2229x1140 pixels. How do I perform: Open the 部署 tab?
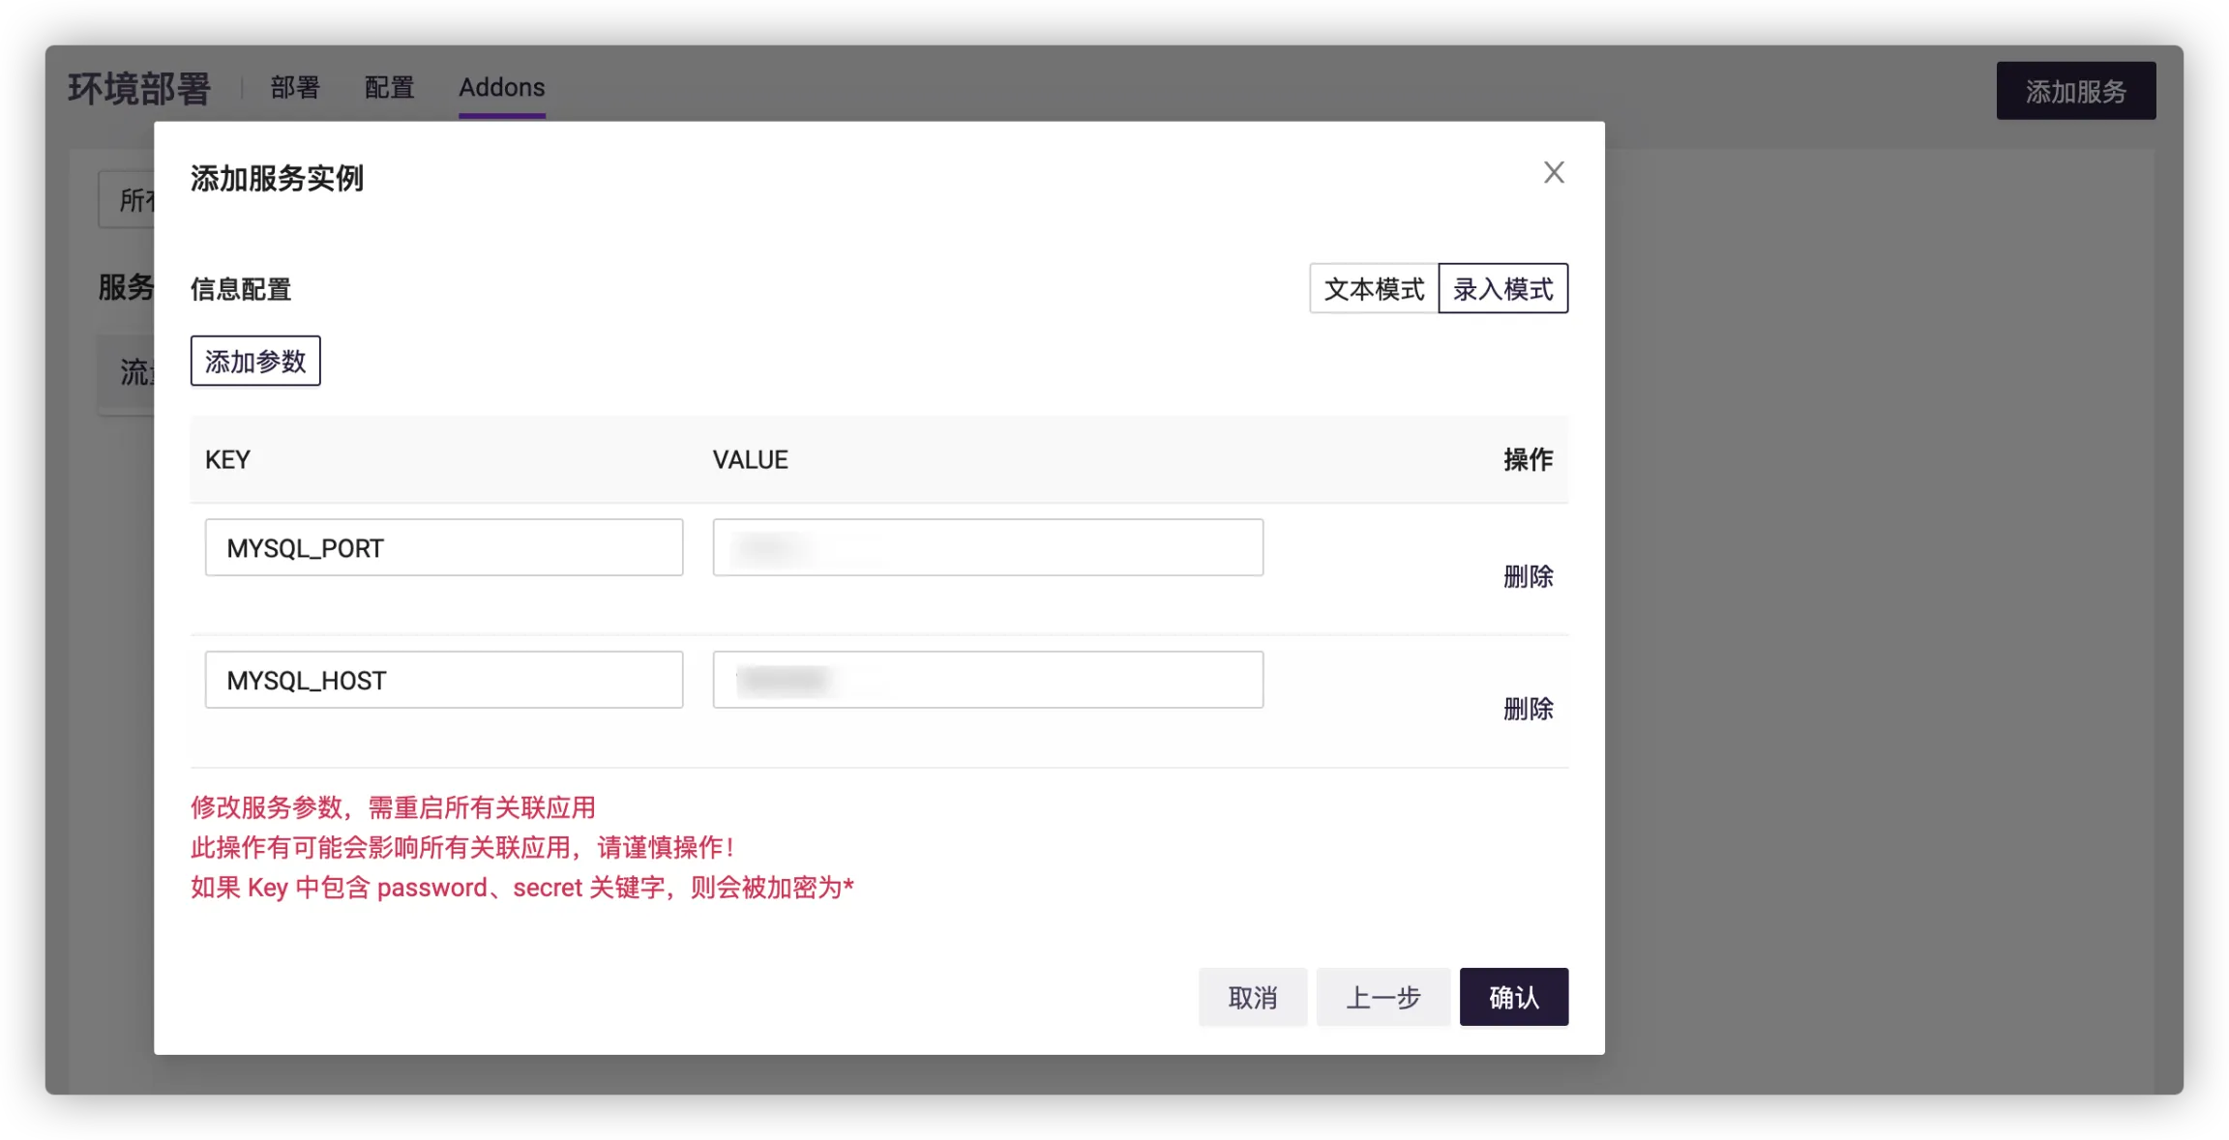pos(295,88)
